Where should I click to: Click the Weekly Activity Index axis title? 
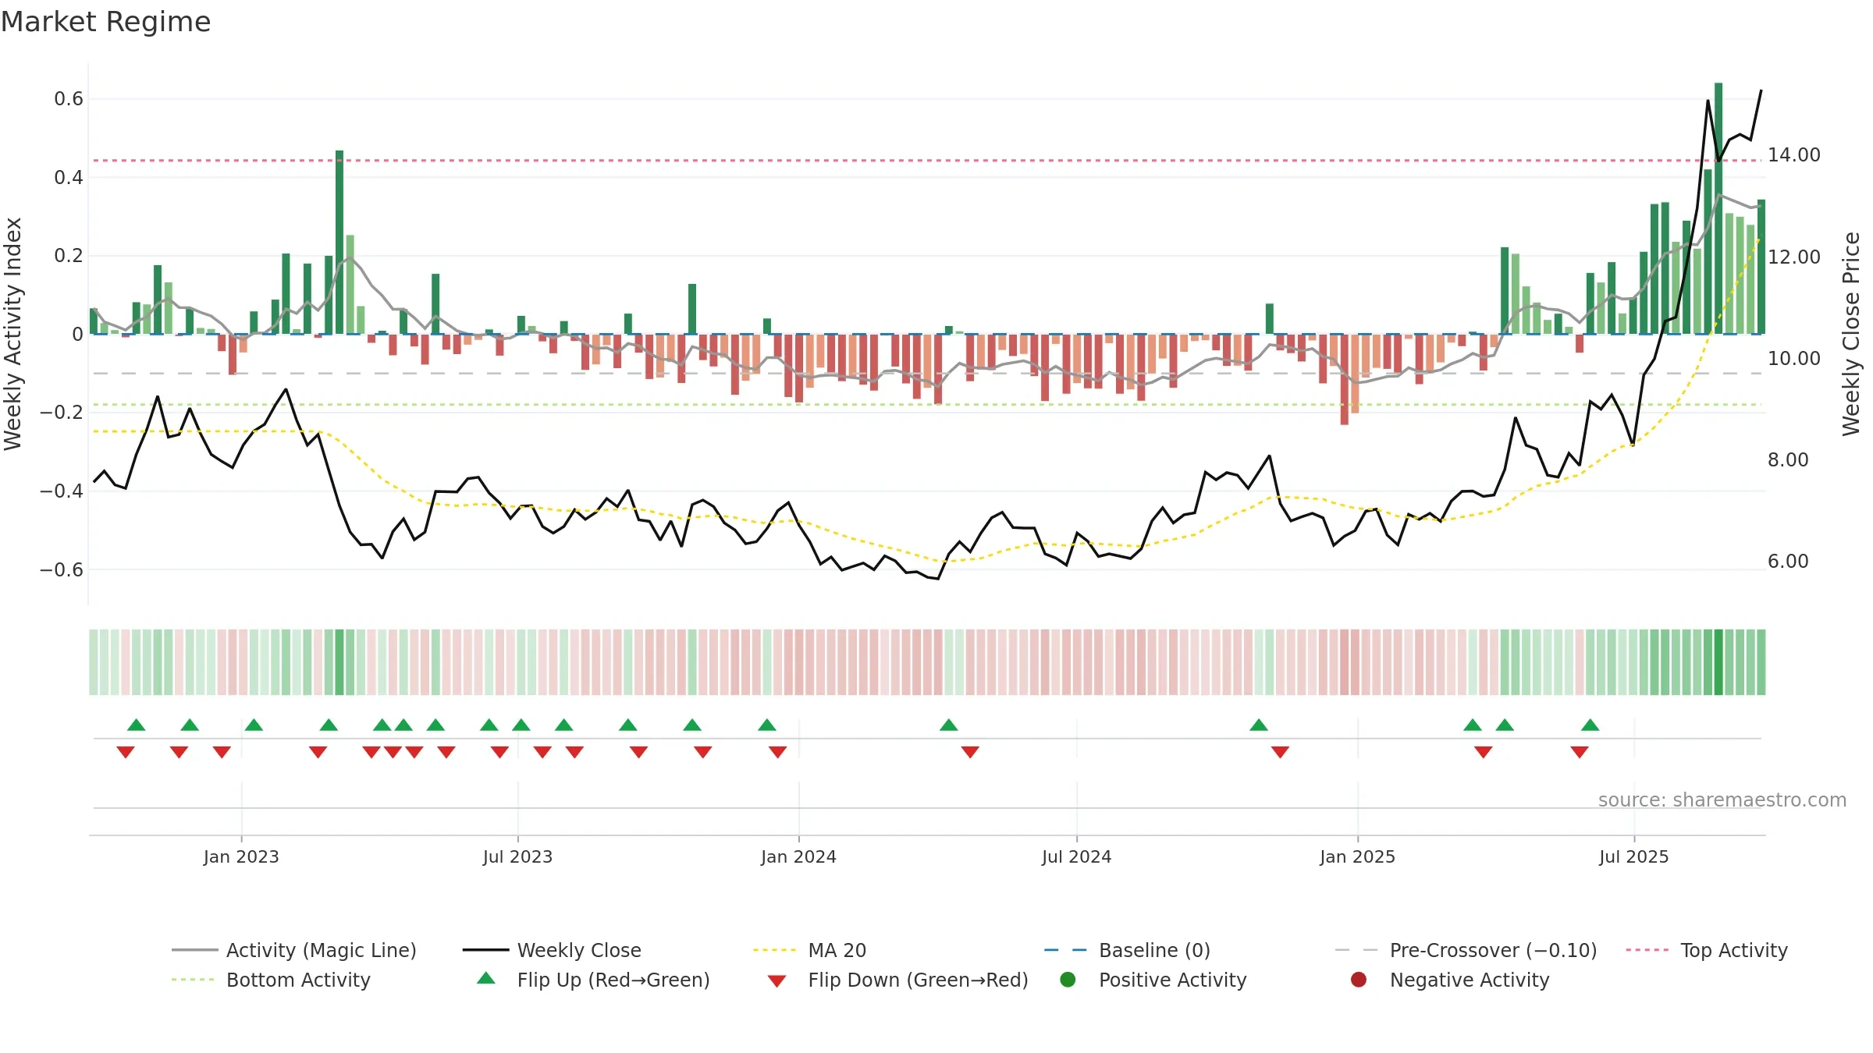(13, 334)
